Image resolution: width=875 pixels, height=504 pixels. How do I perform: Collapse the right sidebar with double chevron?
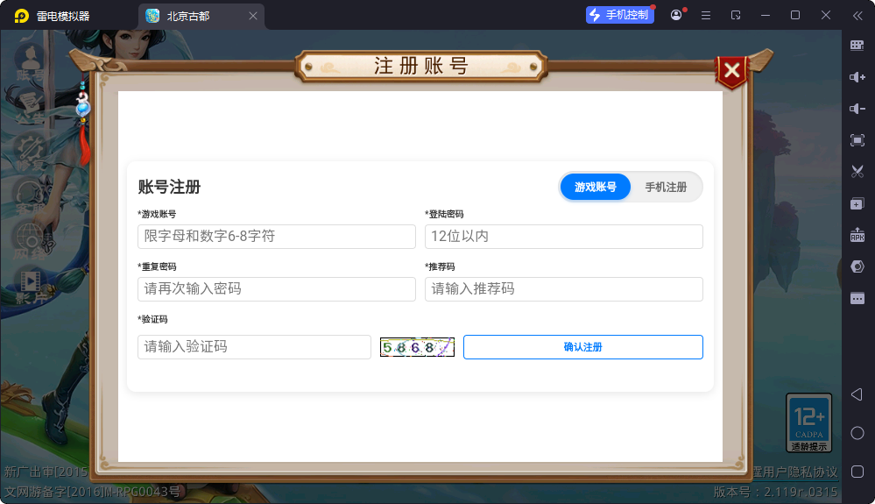click(x=857, y=15)
